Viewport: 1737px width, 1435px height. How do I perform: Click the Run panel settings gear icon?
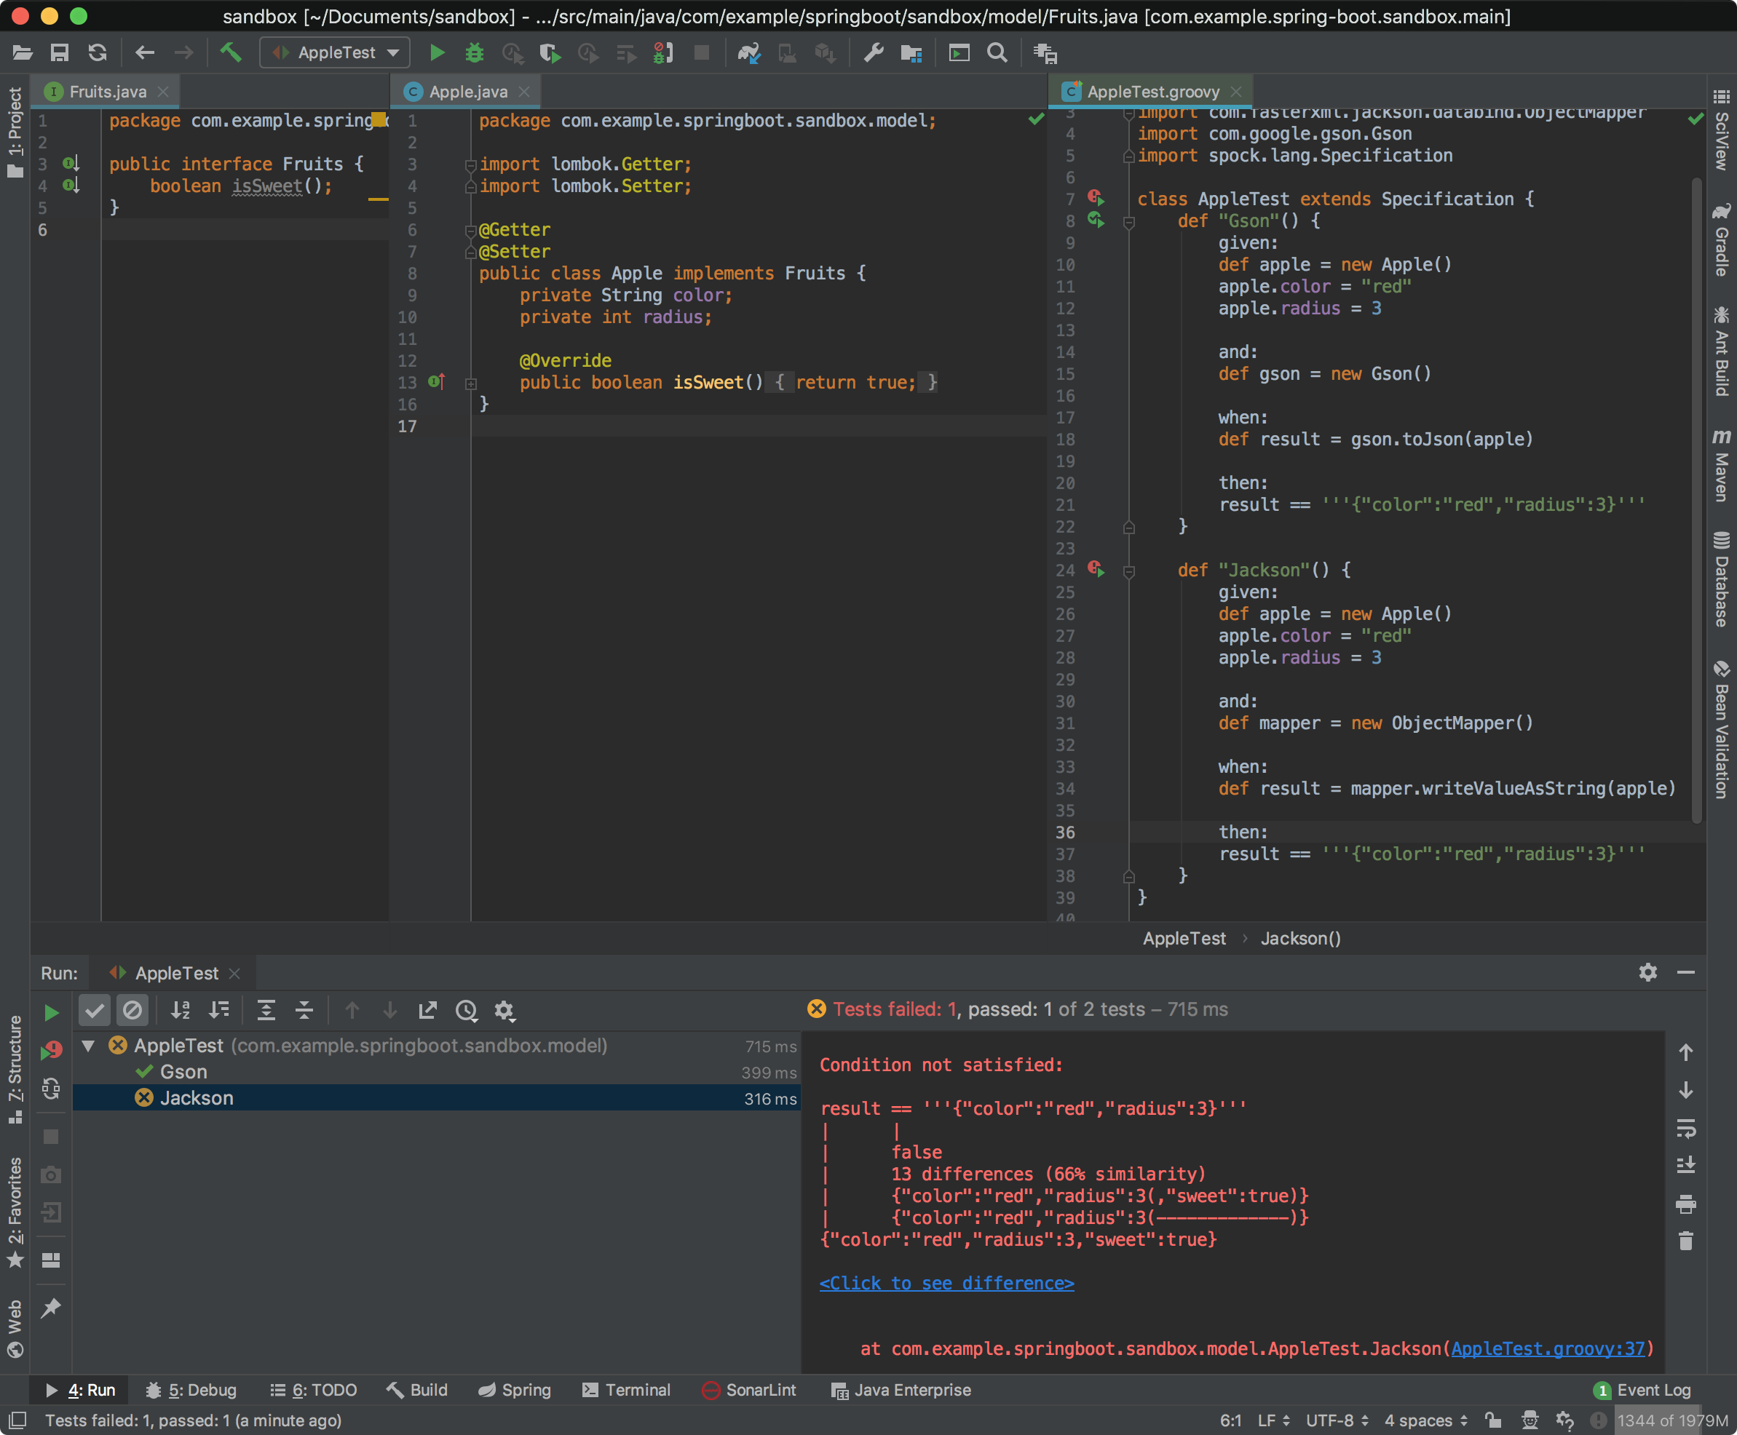(x=1647, y=972)
